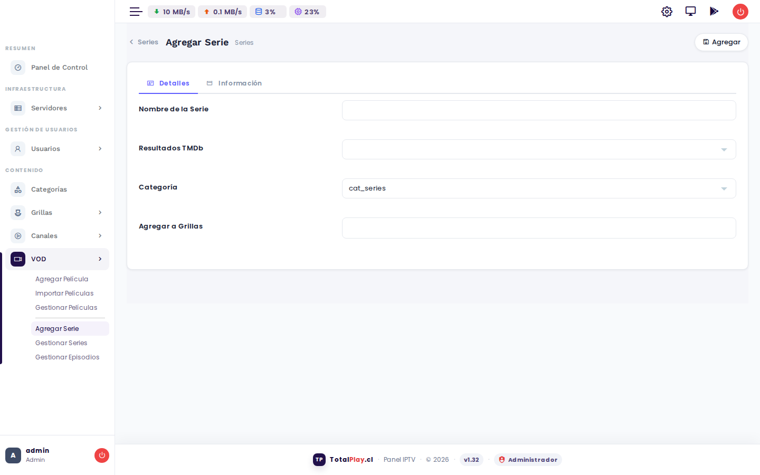Click the Canales play-circle icon
Image resolution: width=760 pixels, height=475 pixels.
[18, 236]
